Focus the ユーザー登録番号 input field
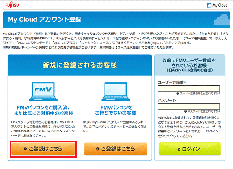The width and height of the screenshot is (233, 169). (x=189, y=89)
